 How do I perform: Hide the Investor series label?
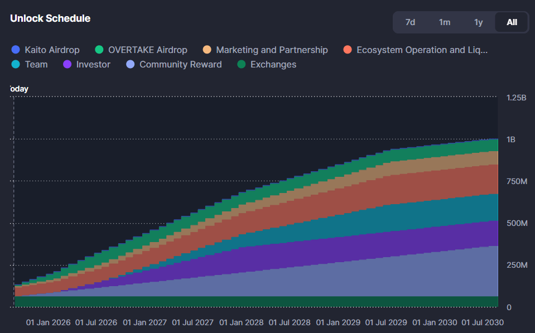93,64
